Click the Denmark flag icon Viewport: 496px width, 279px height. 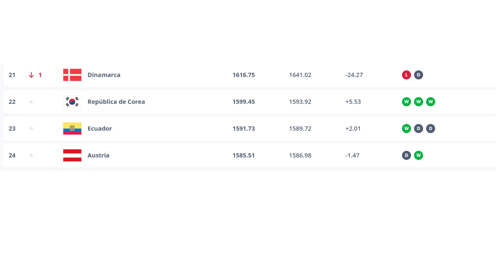point(72,75)
